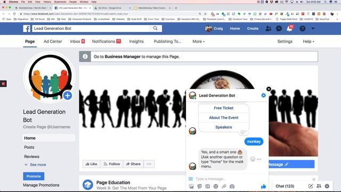Expand the Help dropdown
The height and width of the screenshot is (192, 341).
point(308,42)
